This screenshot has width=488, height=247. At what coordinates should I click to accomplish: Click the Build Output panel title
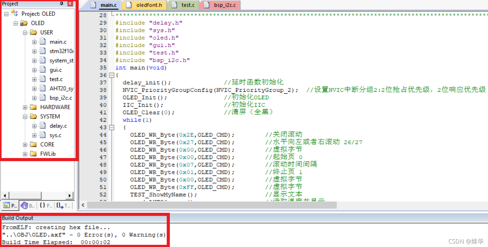17,218
